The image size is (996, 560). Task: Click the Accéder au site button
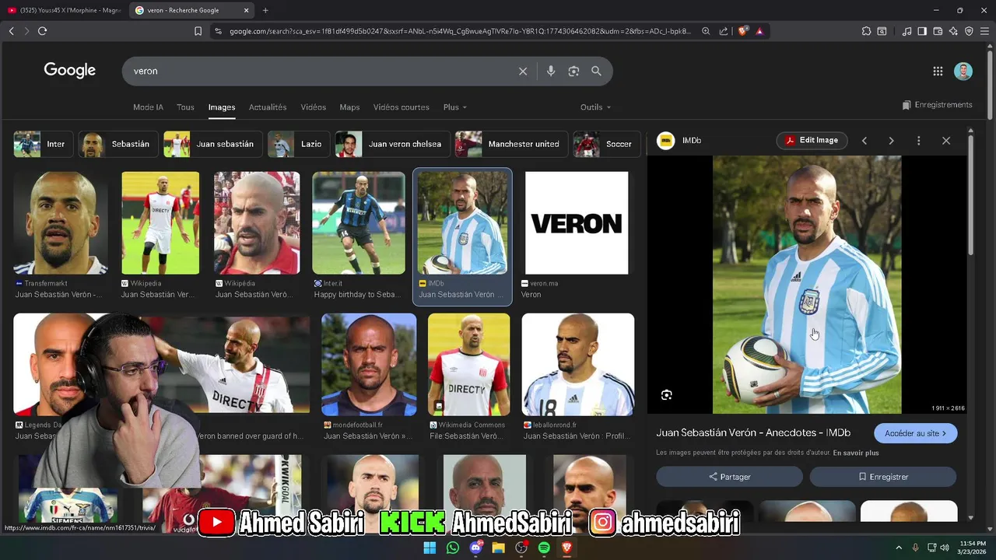(x=916, y=433)
